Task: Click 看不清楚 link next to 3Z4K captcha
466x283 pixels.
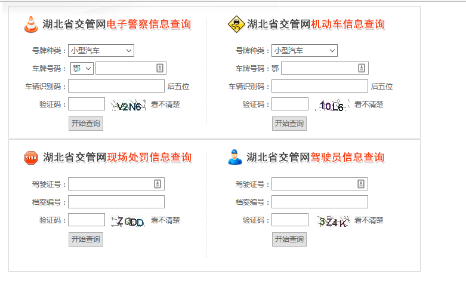Action: (369, 220)
